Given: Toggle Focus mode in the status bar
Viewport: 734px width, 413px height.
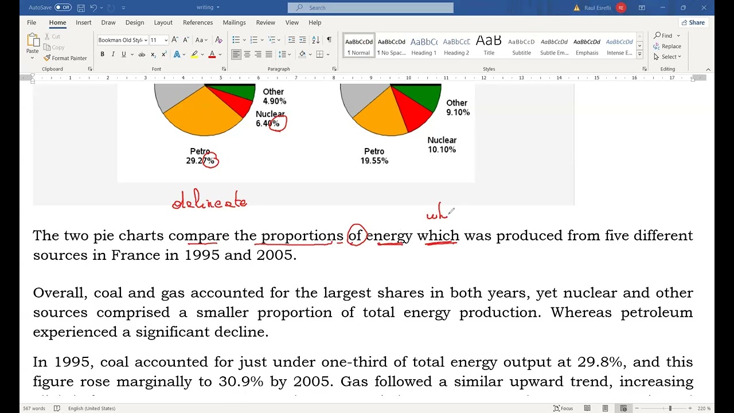Looking at the screenshot, I should tap(563, 408).
